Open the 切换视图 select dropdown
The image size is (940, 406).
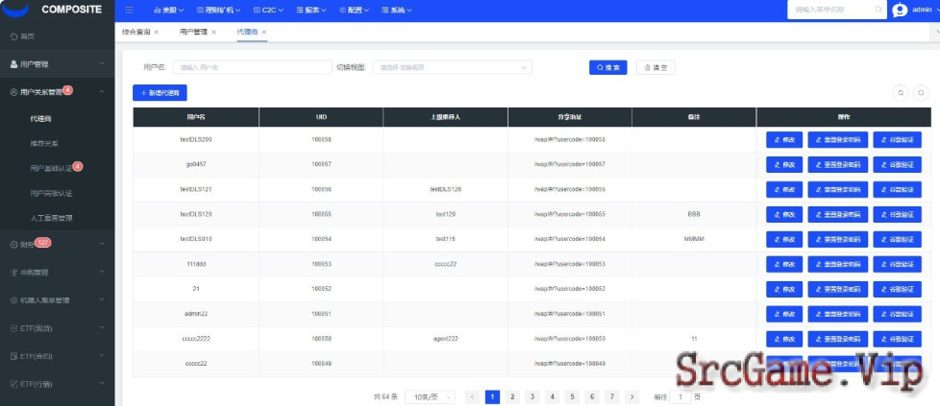point(452,67)
